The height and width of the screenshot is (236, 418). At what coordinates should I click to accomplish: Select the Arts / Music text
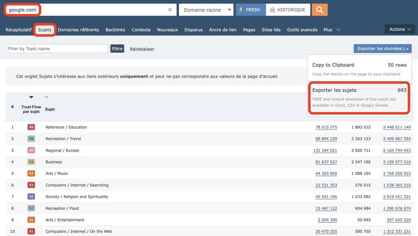(x=57, y=173)
